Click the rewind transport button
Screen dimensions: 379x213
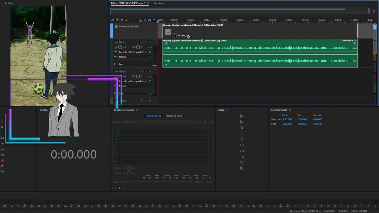click(3, 144)
